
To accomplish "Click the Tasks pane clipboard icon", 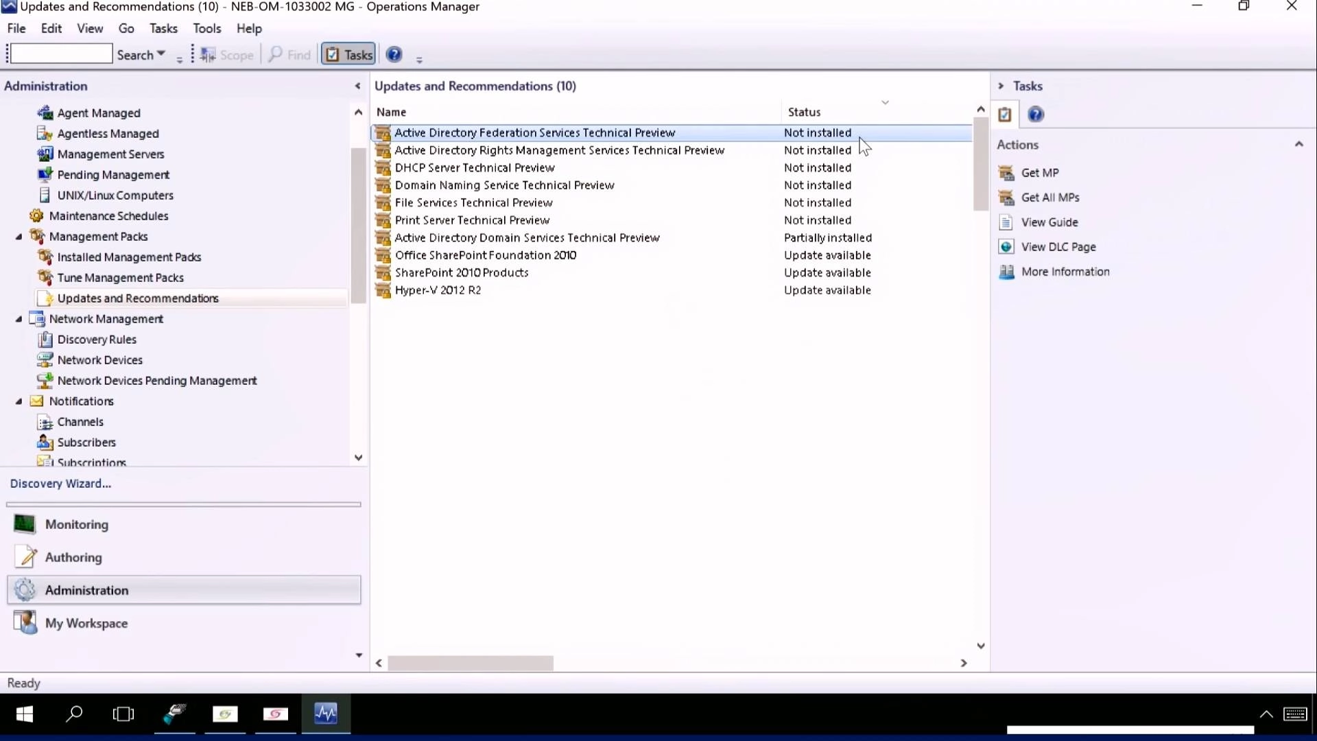I will [x=1005, y=115].
